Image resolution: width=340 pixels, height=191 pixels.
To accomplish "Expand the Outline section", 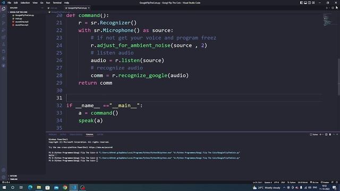I will (x=13, y=176).
